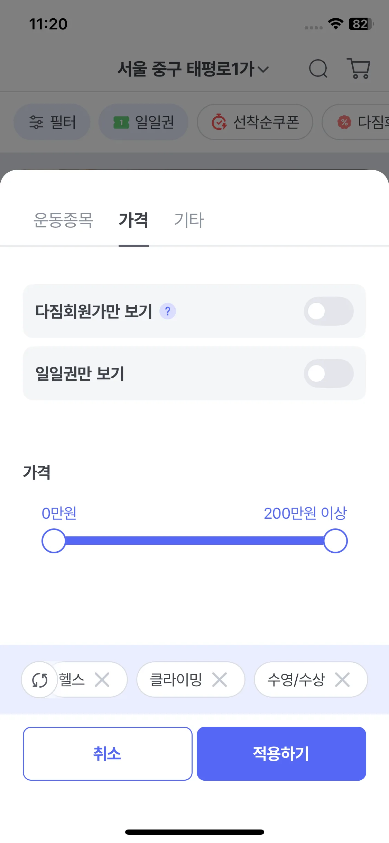Click the 필터 sliders icon chip
This screenshot has height=843, width=389.
click(52, 122)
